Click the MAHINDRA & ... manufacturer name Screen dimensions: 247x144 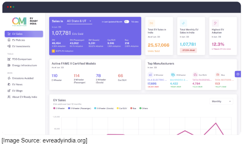[179, 80]
